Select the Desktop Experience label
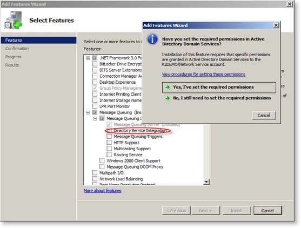 tap(117, 82)
